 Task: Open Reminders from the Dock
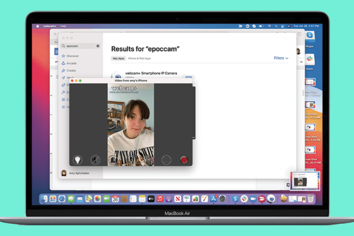(x=133, y=199)
